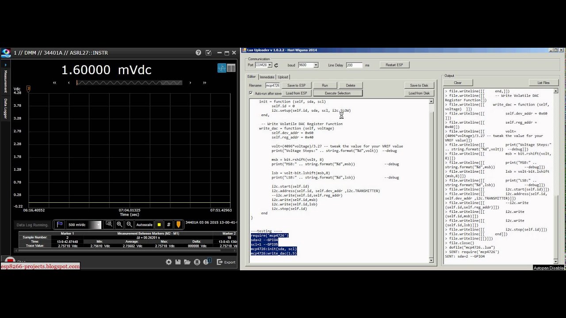Open the settings gear near Export
566x318 pixels.
coord(168,262)
